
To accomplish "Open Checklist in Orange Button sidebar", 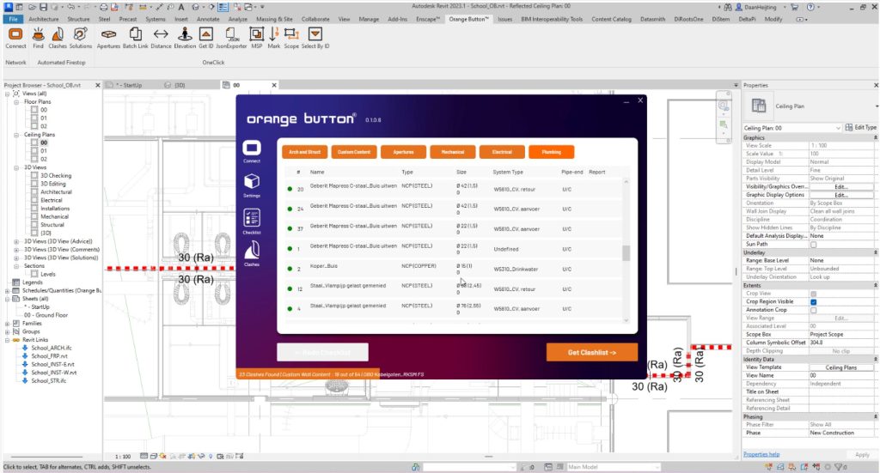I will (x=252, y=221).
